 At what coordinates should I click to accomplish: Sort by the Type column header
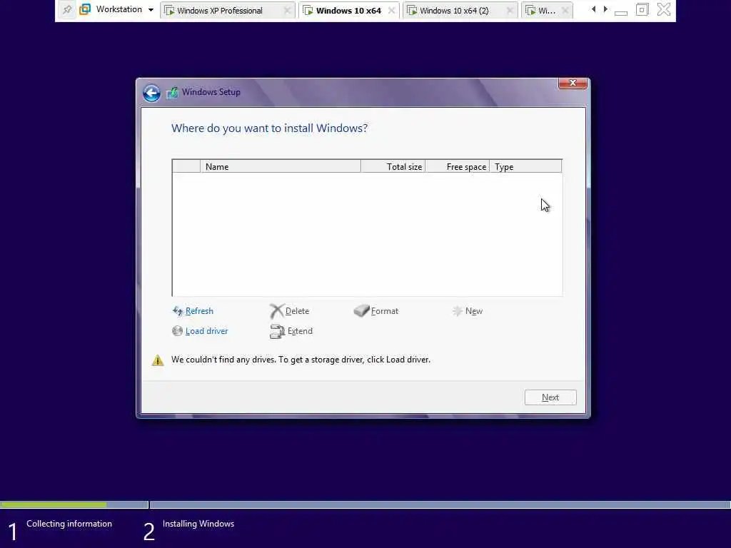coord(526,166)
